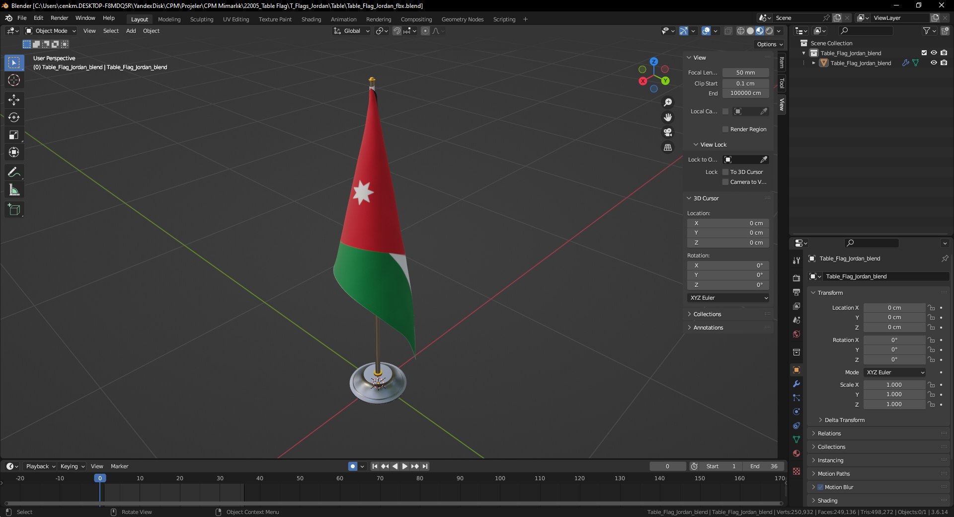Open the Render menu
The width and height of the screenshot is (954, 517).
[x=59, y=18]
